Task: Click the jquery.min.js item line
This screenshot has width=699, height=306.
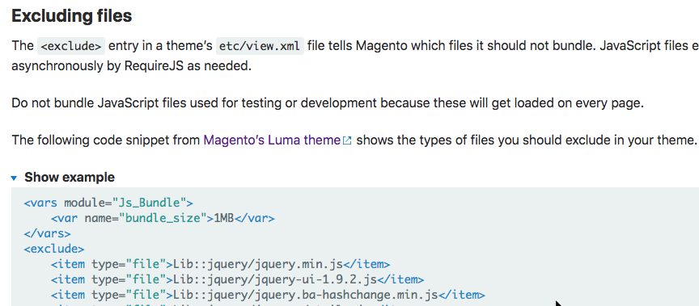Action: [221, 264]
